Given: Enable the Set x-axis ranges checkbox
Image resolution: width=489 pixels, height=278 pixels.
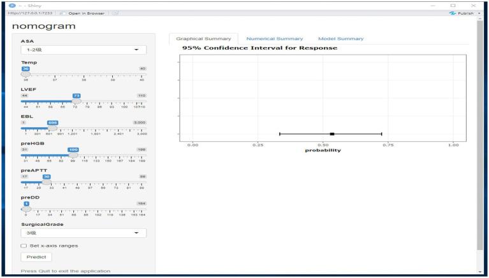Looking at the screenshot, I should pyautogui.click(x=24, y=246).
